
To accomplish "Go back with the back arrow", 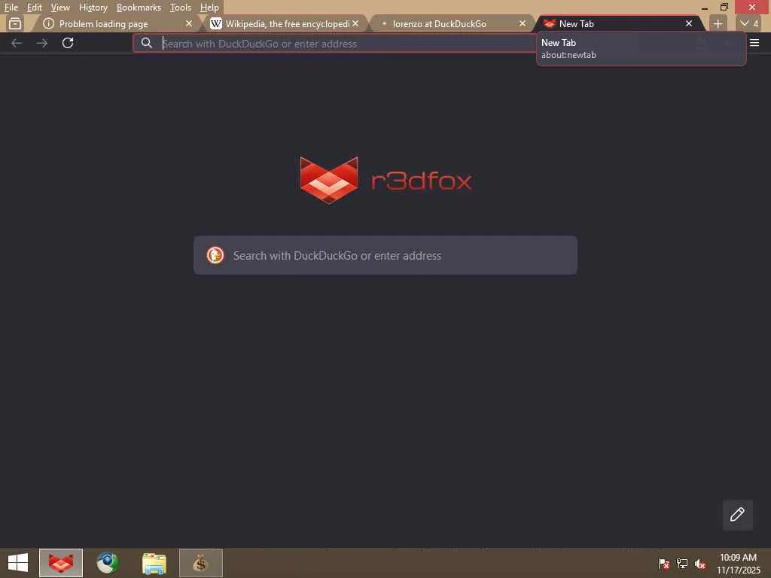I will point(17,43).
